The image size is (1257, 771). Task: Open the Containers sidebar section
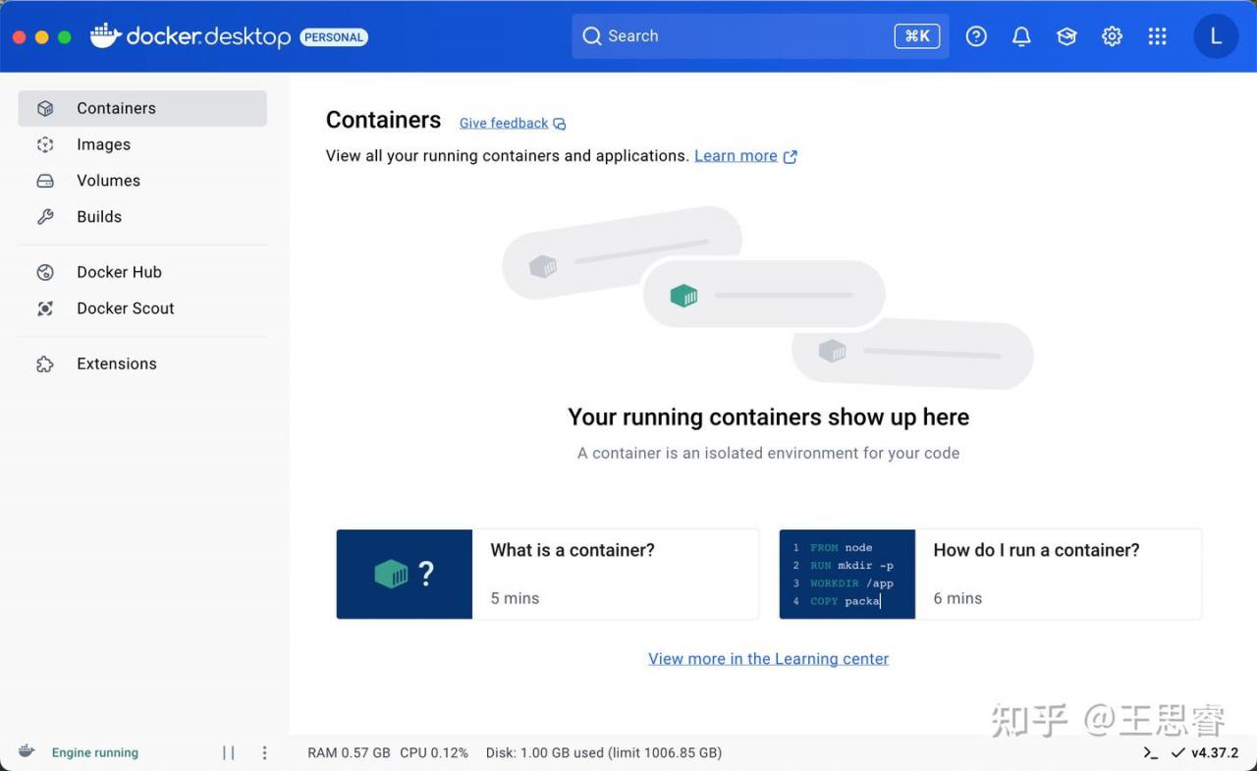point(142,108)
